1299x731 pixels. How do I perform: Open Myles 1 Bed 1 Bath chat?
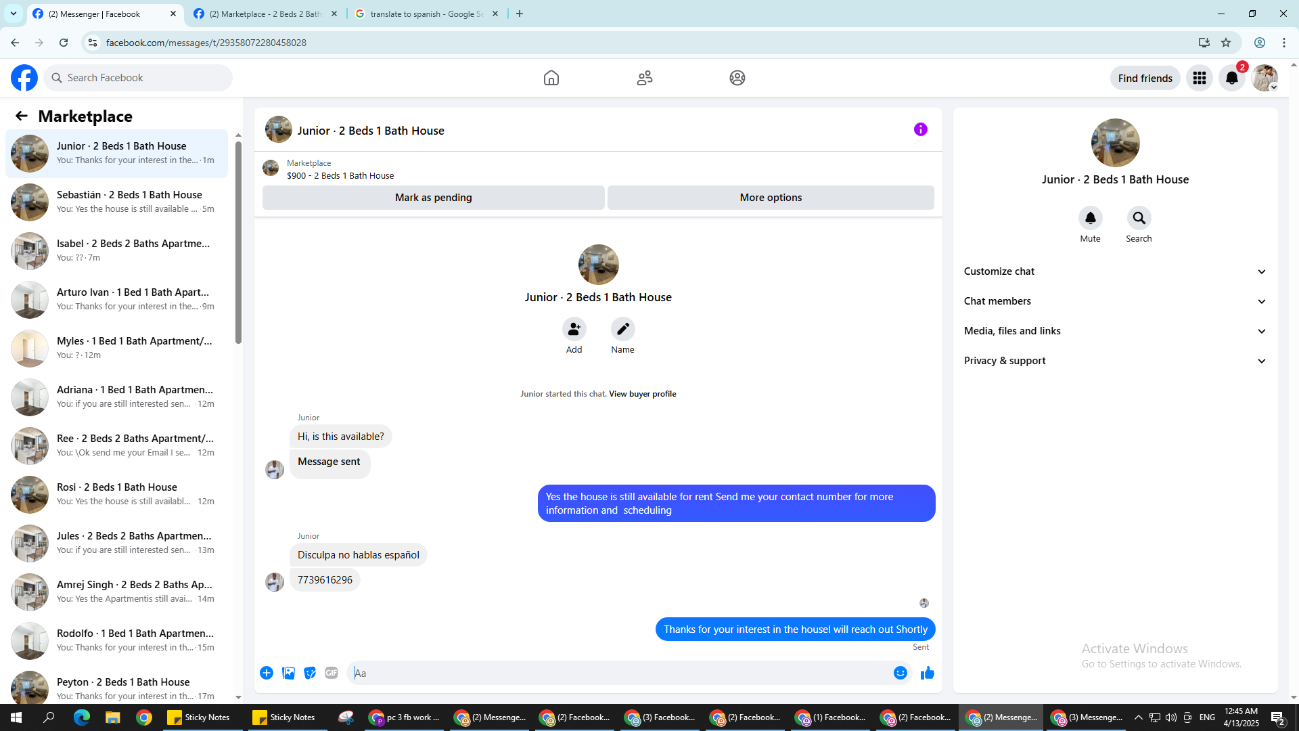[117, 348]
